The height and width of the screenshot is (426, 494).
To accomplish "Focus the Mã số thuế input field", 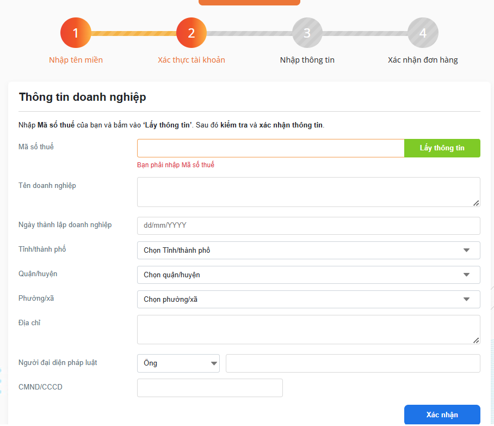I will point(270,148).
